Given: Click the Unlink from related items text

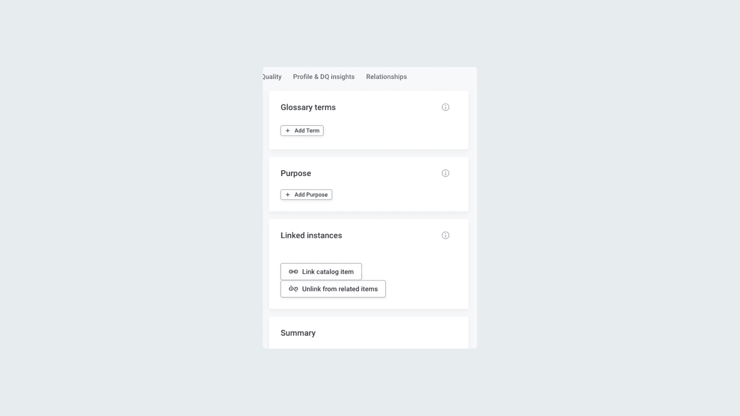Looking at the screenshot, I should (340, 289).
